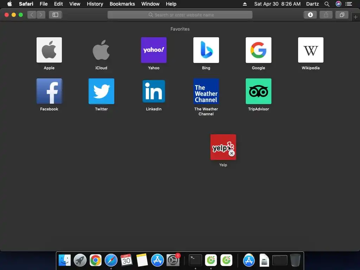Screen dimensions: 360x270
Task: Show the tab overview
Action: click(x=342, y=15)
